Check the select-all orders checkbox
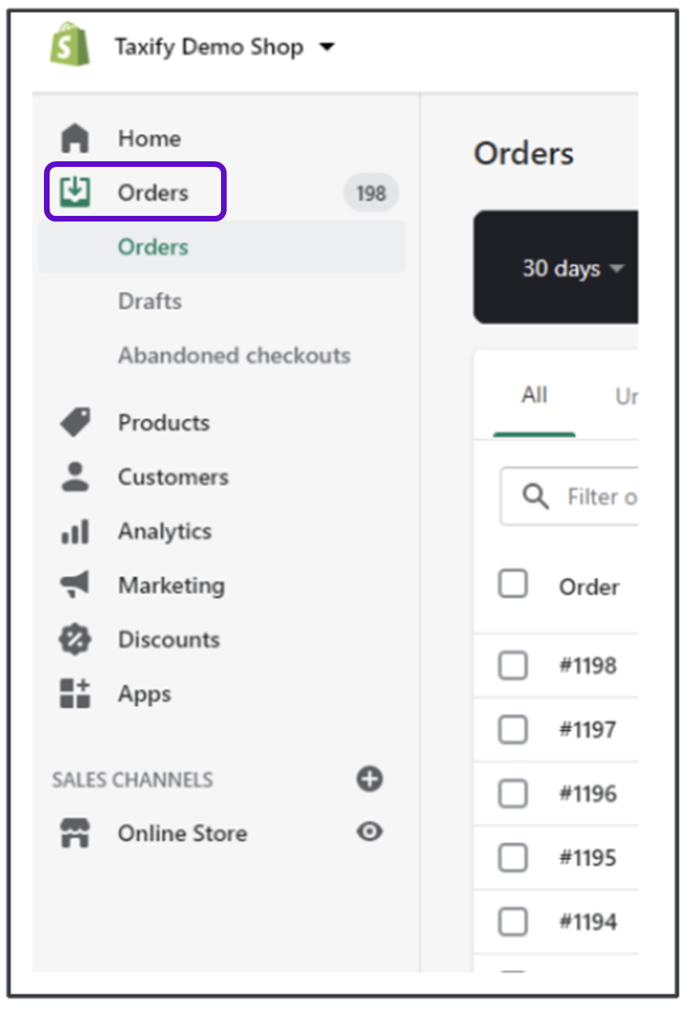 [512, 584]
